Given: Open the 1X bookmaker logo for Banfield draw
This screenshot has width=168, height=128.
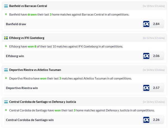Looking at the screenshot, I should (x=146, y=24).
